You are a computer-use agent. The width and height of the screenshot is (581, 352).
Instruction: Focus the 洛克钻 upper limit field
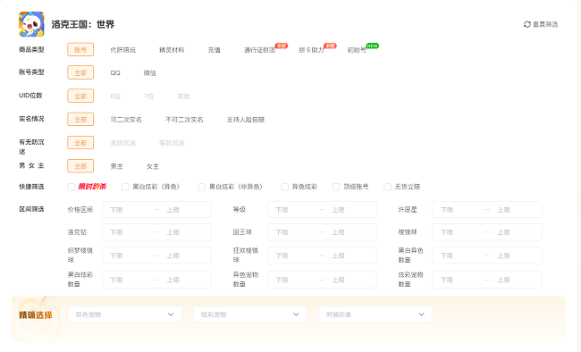point(185,232)
